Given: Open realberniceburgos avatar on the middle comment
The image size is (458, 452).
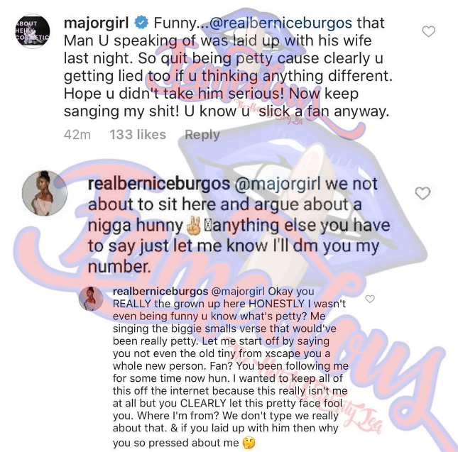Looking at the screenshot, I should 45,193.
